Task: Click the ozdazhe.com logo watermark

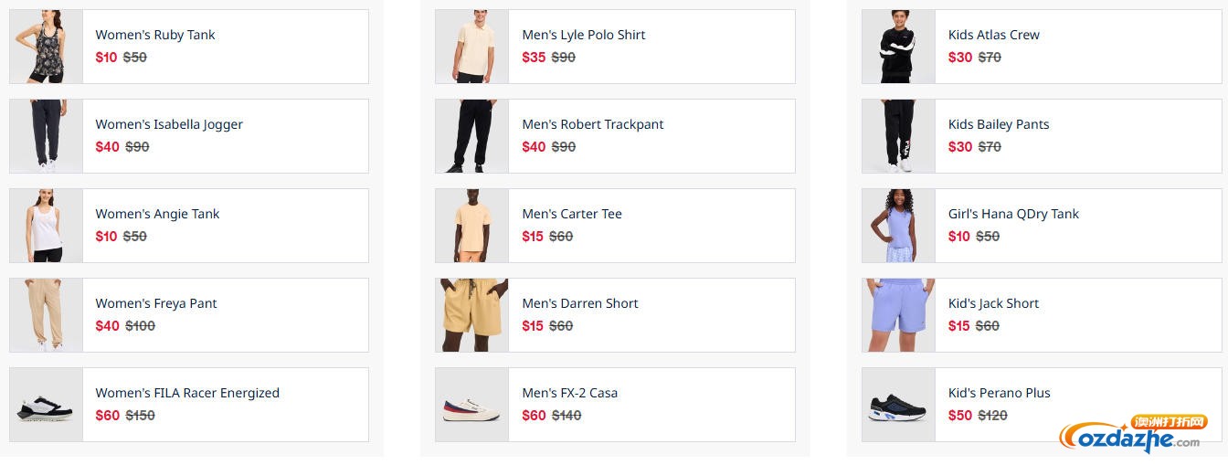Action: point(1131,437)
